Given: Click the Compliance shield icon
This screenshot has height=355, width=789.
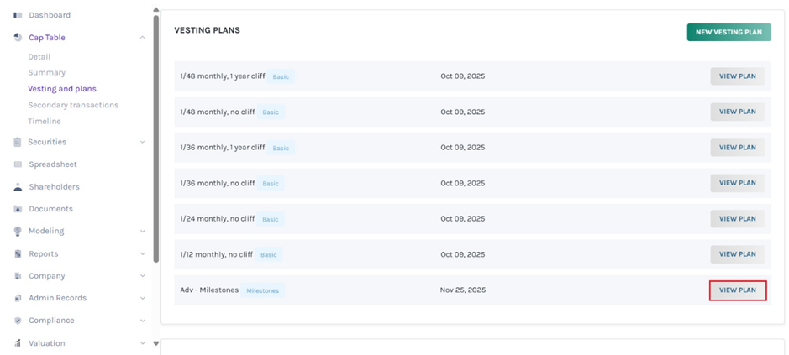Looking at the screenshot, I should (x=18, y=321).
